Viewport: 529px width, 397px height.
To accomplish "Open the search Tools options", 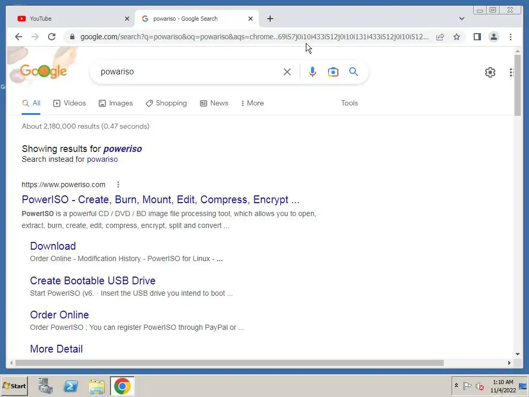I will (349, 103).
